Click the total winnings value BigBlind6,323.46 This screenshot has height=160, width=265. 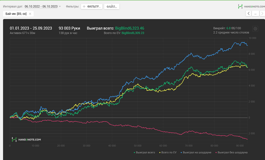tap(129, 28)
